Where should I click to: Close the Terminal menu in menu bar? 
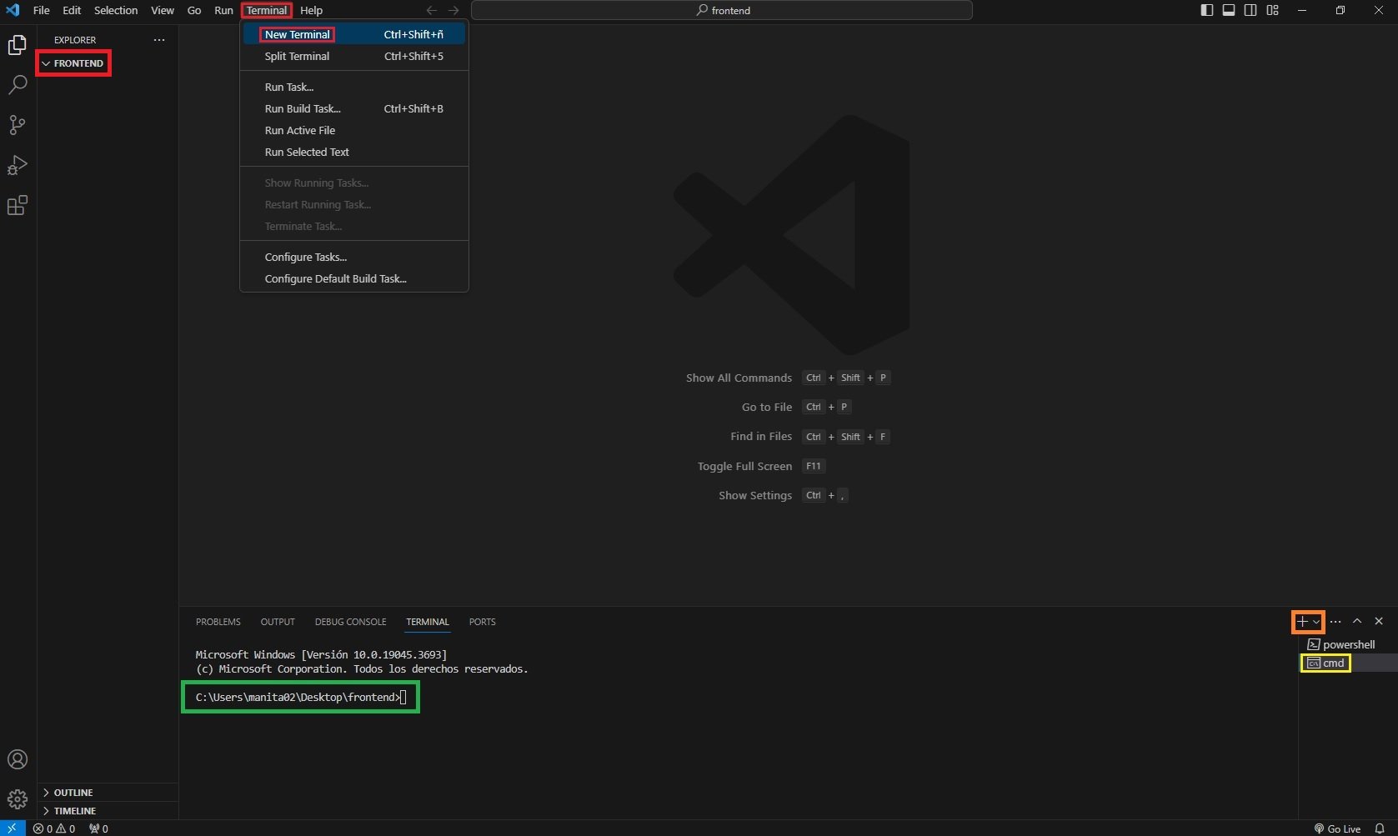click(267, 10)
